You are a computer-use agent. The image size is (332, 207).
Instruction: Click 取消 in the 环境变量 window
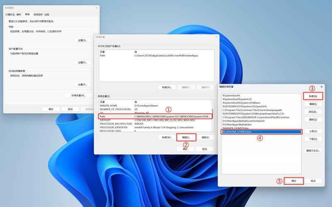[205, 149]
